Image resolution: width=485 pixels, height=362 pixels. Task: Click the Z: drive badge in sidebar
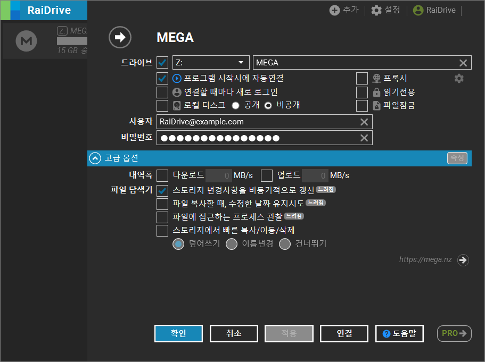(62, 31)
